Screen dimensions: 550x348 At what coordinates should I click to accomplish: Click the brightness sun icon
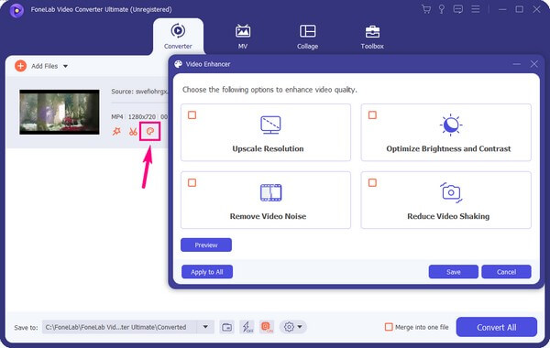coord(451,125)
